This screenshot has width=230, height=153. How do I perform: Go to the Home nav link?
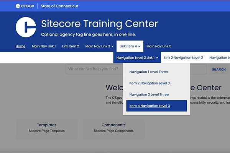pos(21,47)
